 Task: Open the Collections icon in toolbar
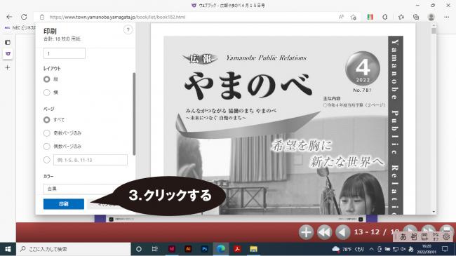tap(416, 17)
